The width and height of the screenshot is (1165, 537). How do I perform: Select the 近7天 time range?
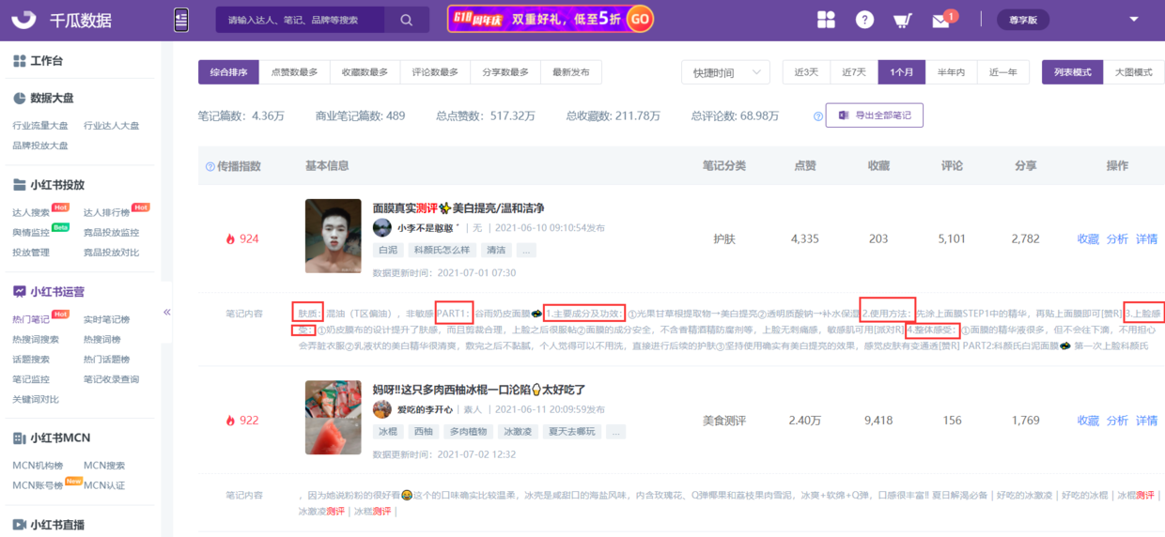tap(854, 72)
